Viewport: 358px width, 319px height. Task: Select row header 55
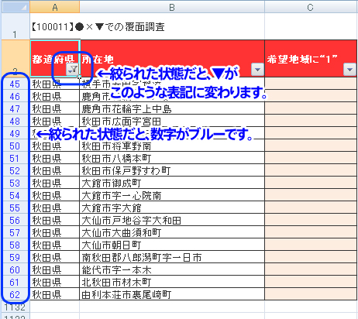tap(15, 208)
